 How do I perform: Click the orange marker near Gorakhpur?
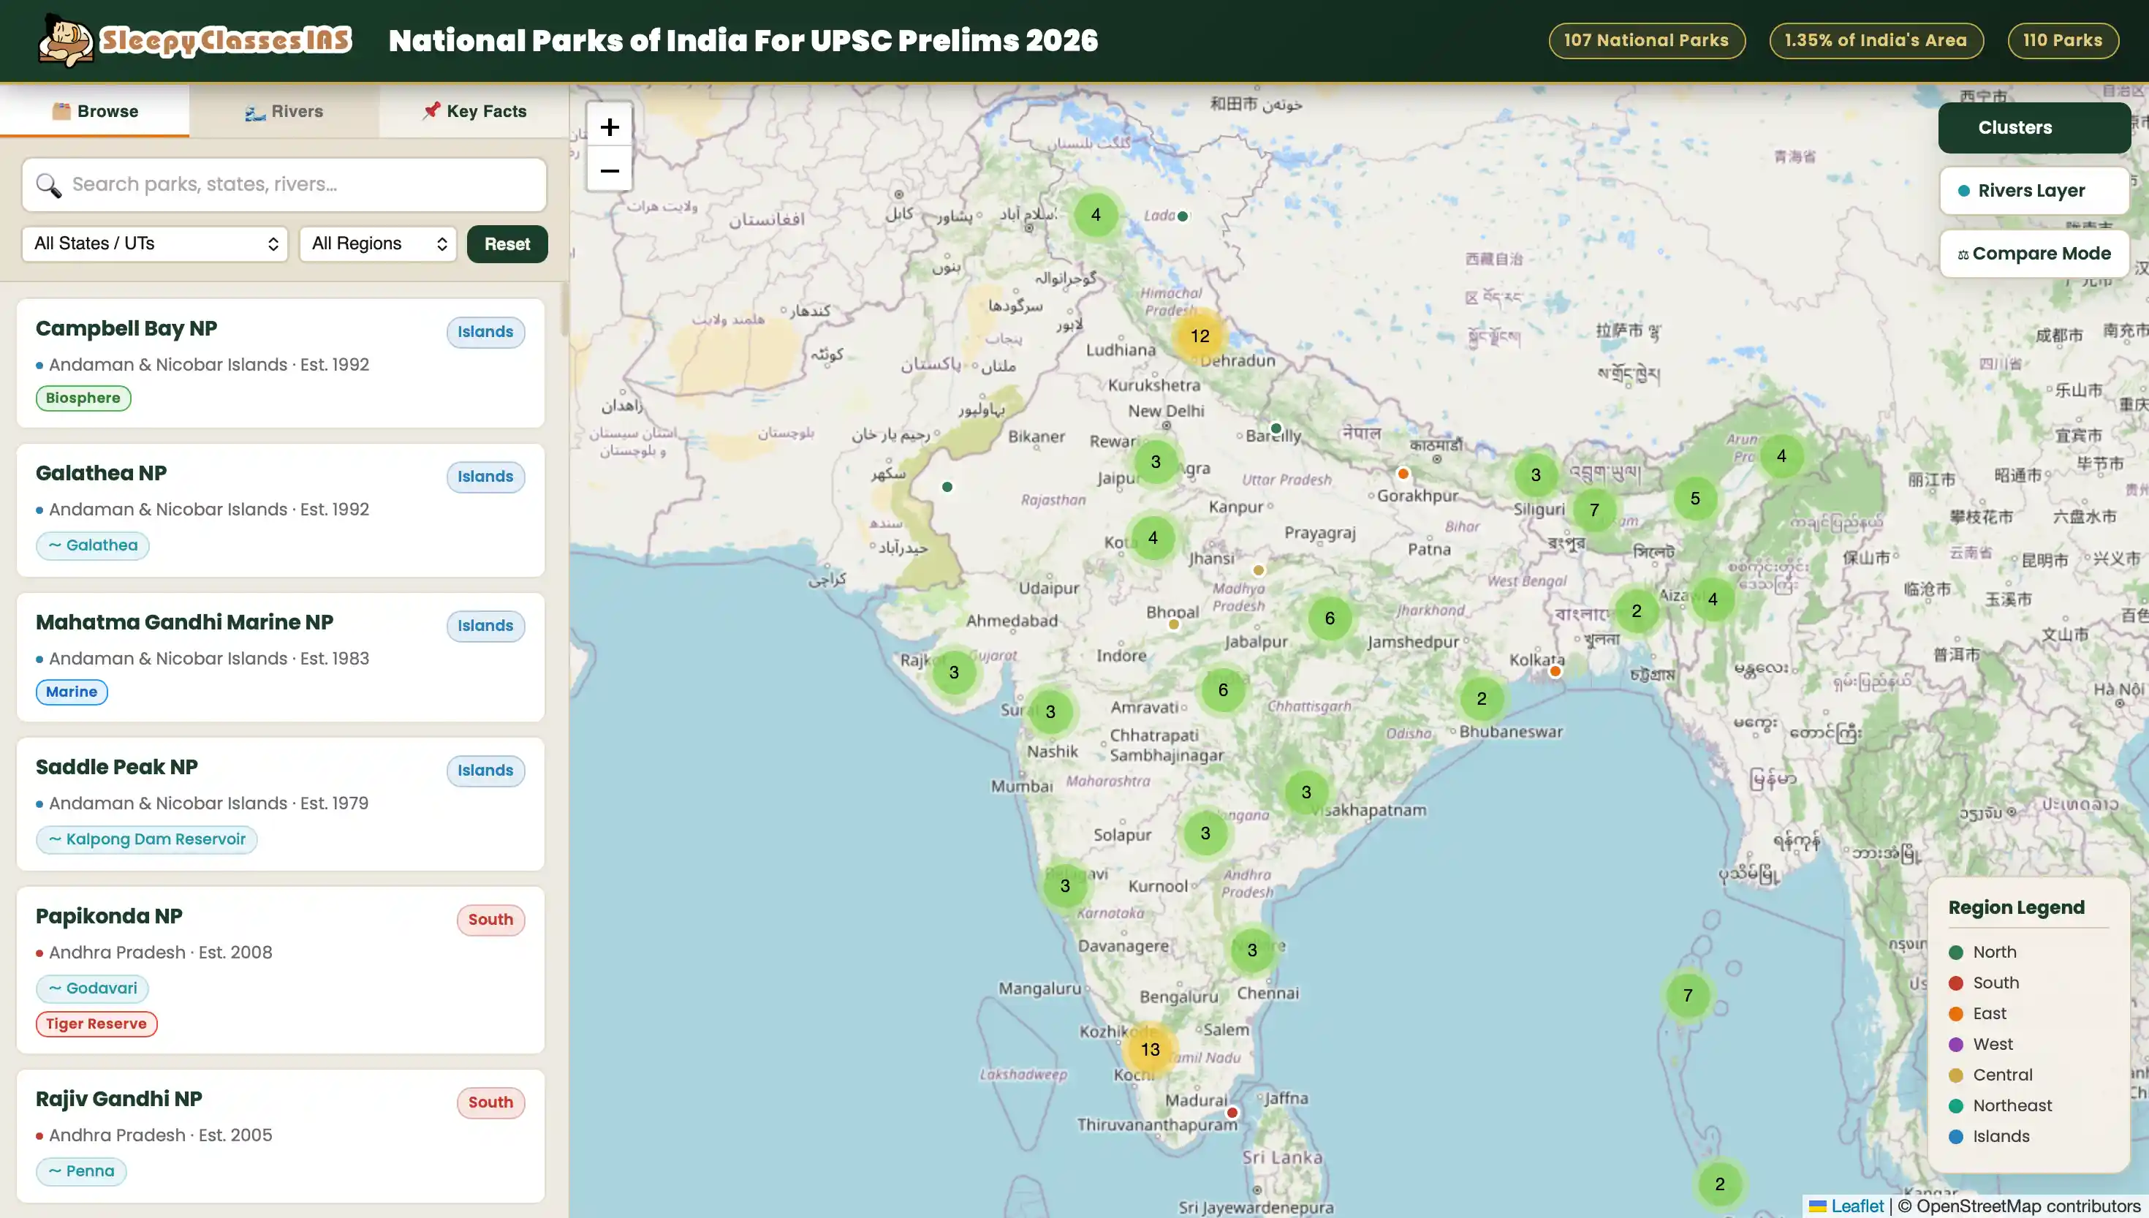pos(1403,474)
